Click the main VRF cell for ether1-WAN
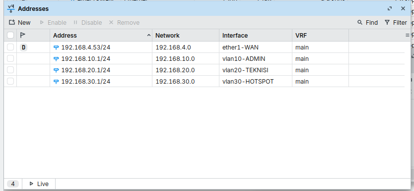This screenshot has height=191, width=414. (x=320, y=48)
